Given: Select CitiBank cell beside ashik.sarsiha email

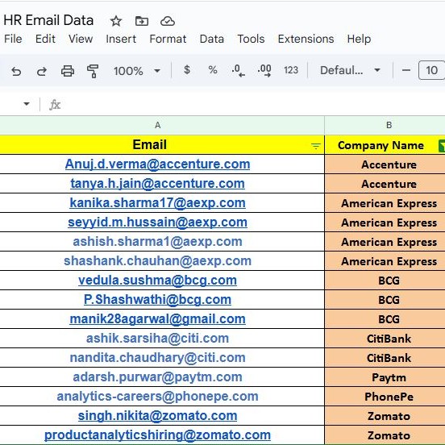Looking at the screenshot, I should pos(385,339).
